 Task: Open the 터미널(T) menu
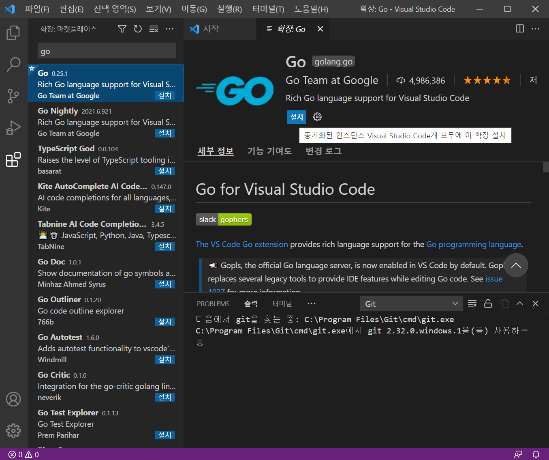pyautogui.click(x=268, y=9)
